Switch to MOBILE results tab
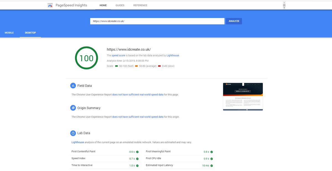The height and width of the screenshot is (171, 332). coord(9,33)
